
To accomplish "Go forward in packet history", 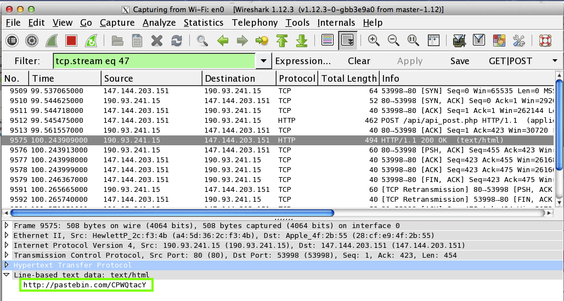I will [x=242, y=41].
